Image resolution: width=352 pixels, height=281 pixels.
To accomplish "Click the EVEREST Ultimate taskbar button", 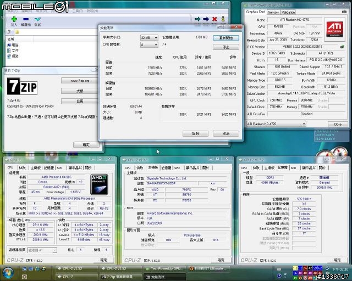I will point(208,268).
